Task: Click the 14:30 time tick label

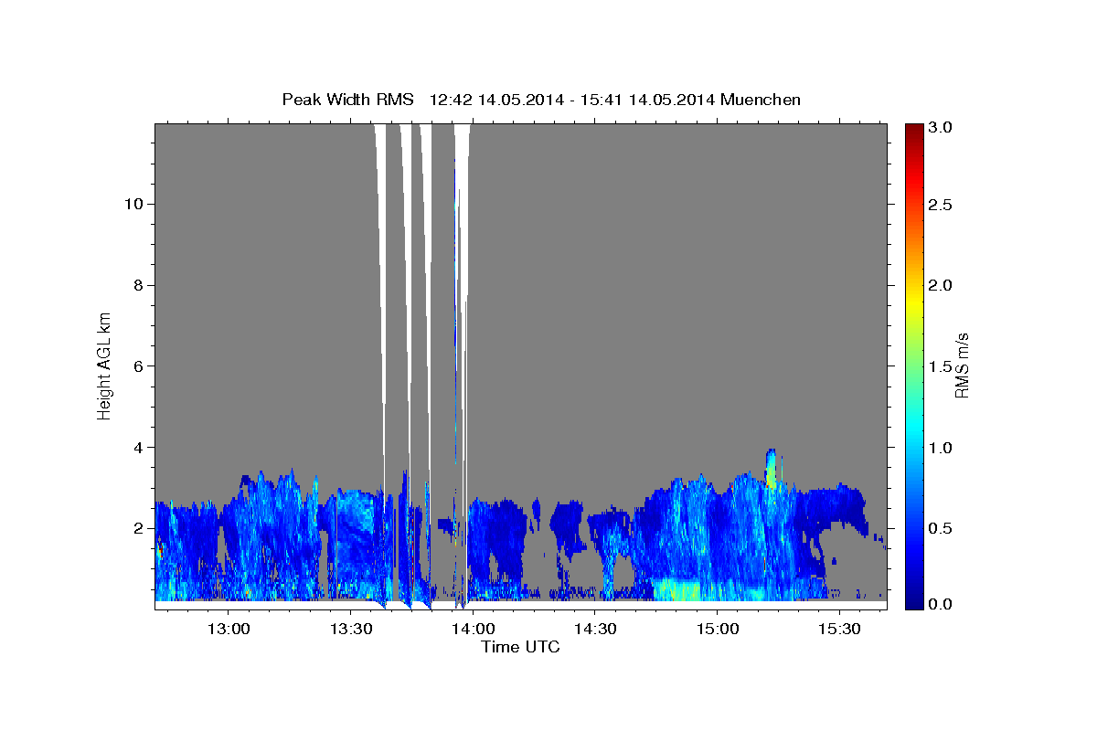Action: coord(594,629)
